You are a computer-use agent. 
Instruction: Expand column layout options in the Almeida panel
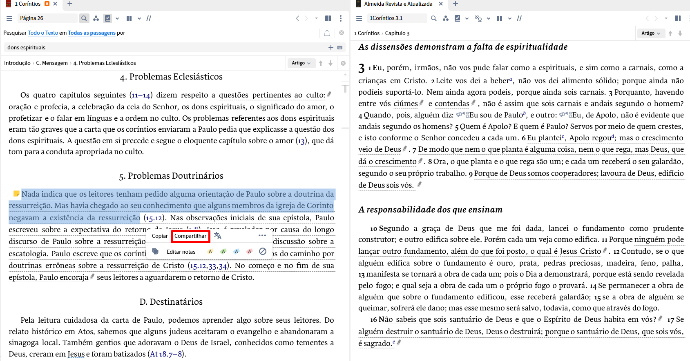click(510, 18)
